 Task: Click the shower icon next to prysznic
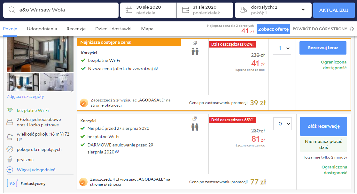pyautogui.click(x=10, y=160)
